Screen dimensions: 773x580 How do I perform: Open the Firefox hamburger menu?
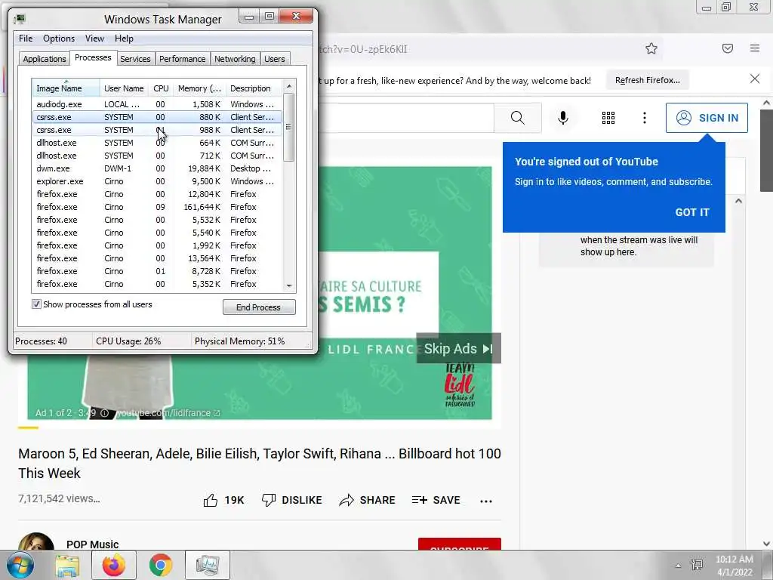point(755,48)
